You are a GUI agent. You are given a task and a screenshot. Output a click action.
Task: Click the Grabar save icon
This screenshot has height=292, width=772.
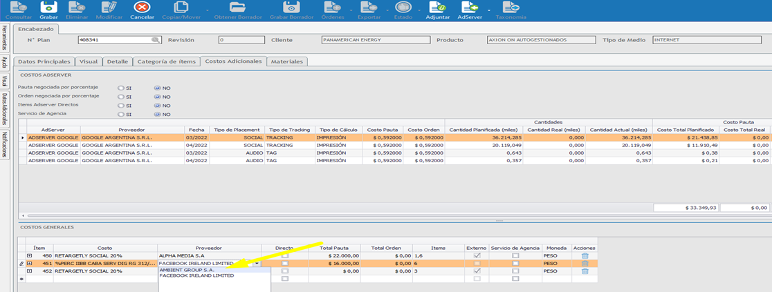[x=48, y=8]
